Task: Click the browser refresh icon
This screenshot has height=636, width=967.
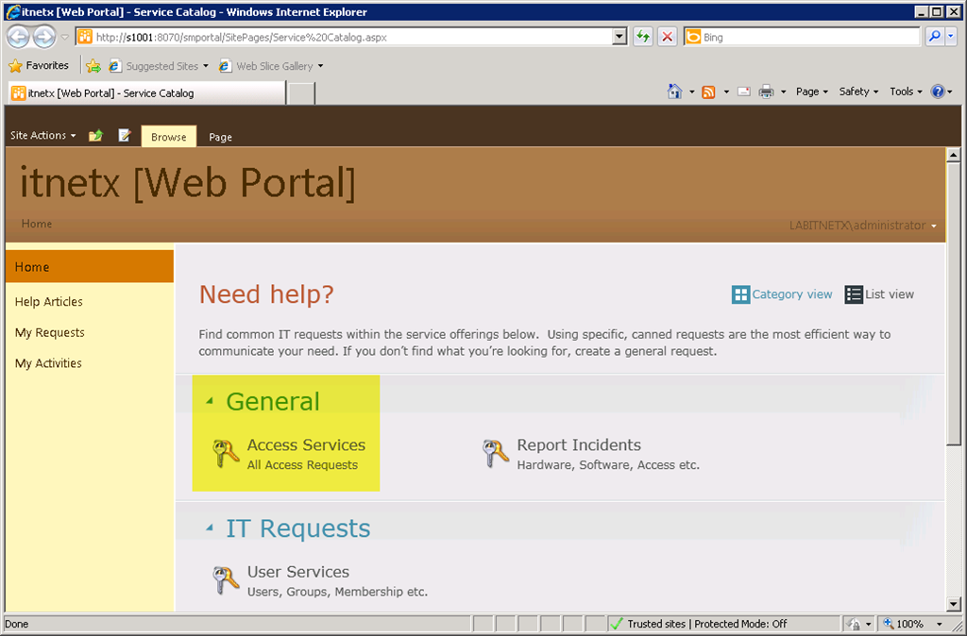Action: tap(643, 37)
